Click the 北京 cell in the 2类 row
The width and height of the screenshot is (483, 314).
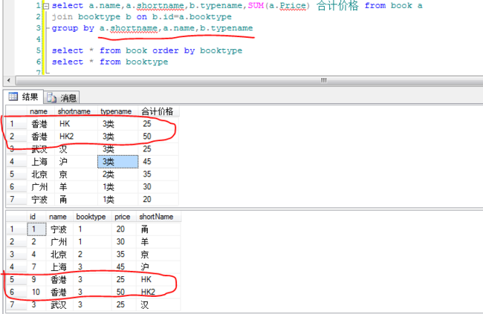click(x=39, y=174)
